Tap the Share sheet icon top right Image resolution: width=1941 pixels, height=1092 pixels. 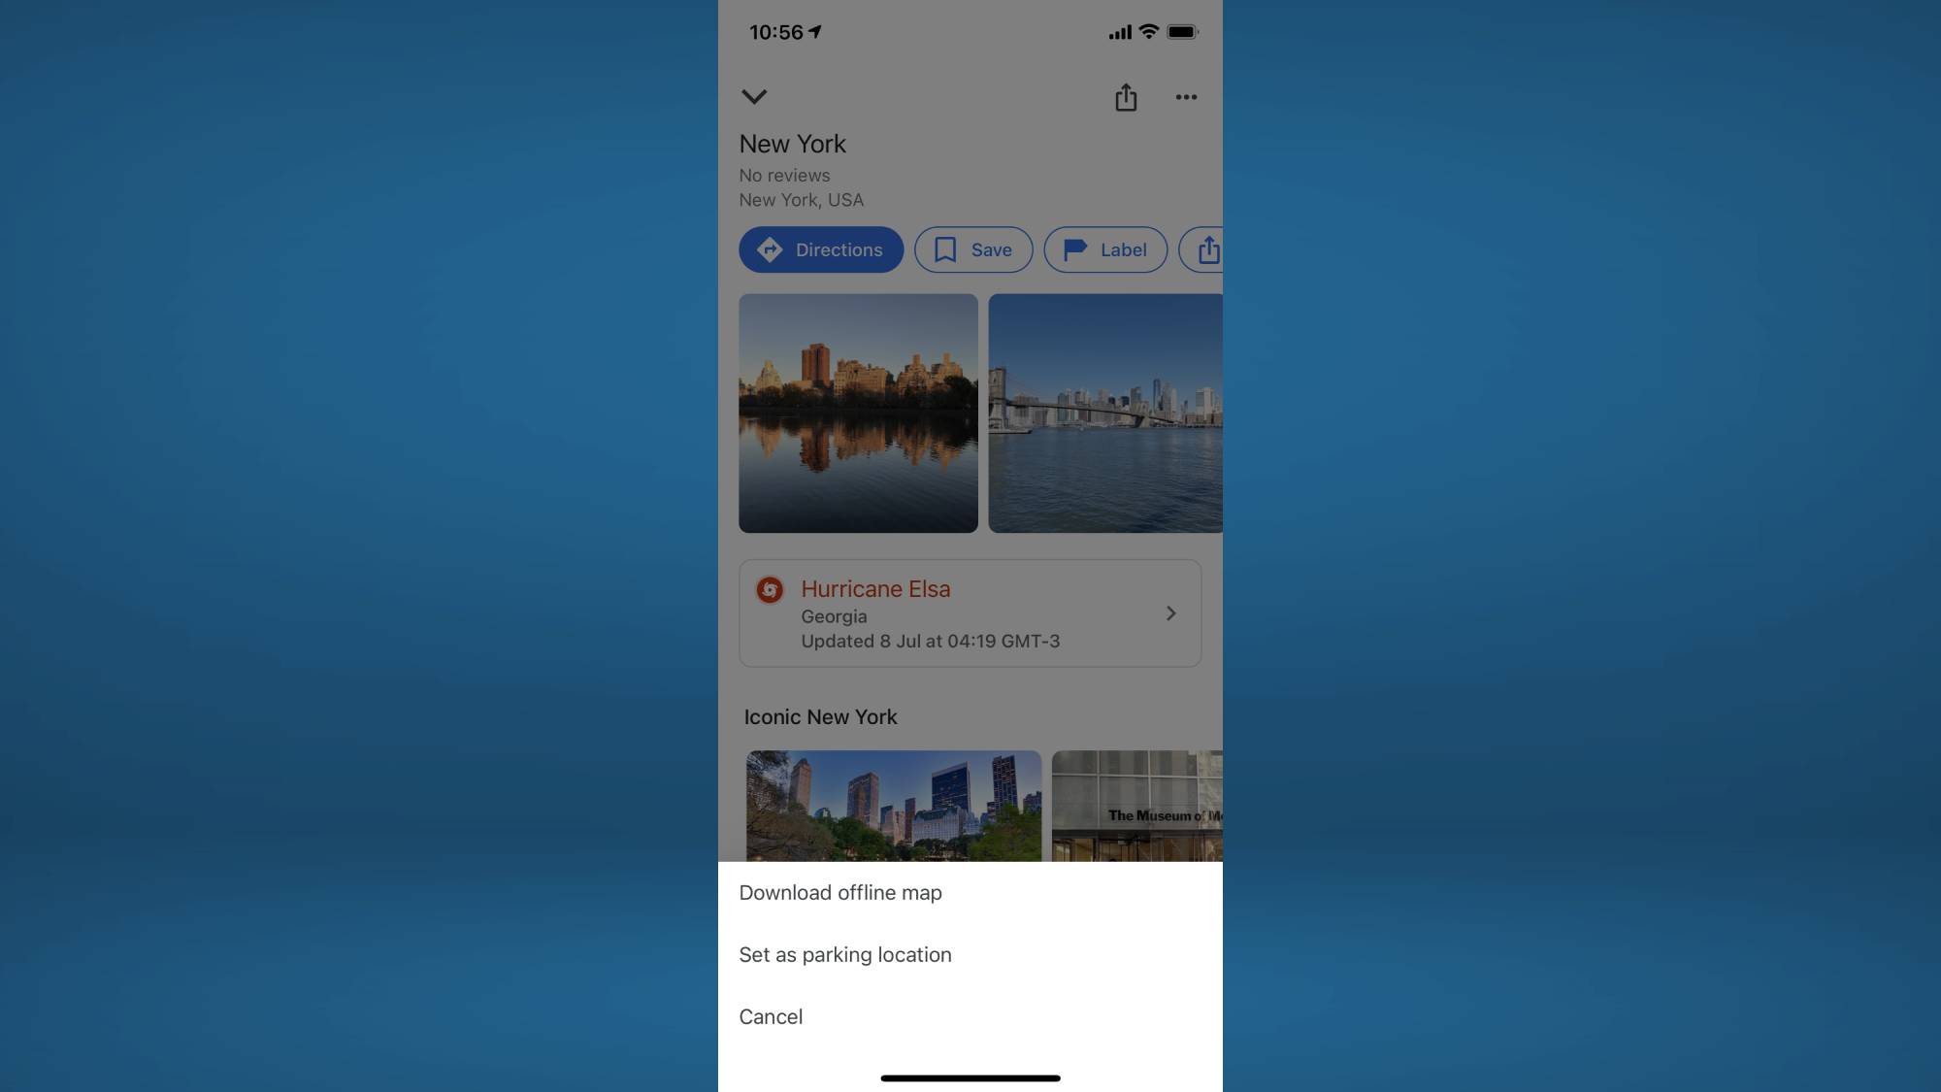pos(1124,97)
